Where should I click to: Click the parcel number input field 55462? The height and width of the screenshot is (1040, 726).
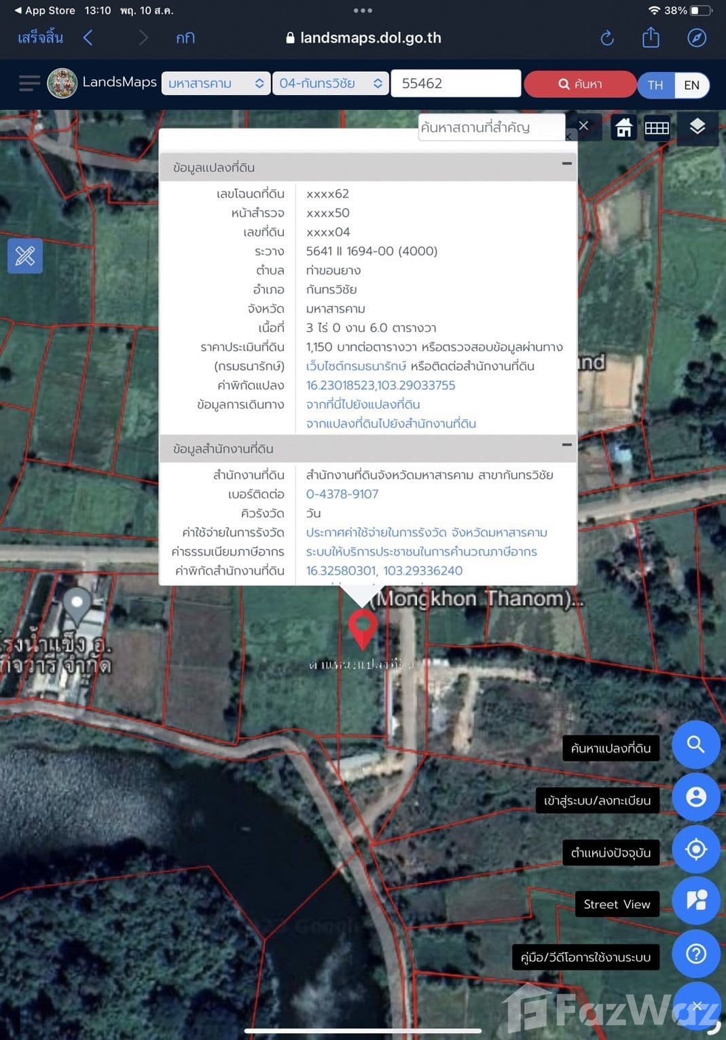pyautogui.click(x=456, y=84)
